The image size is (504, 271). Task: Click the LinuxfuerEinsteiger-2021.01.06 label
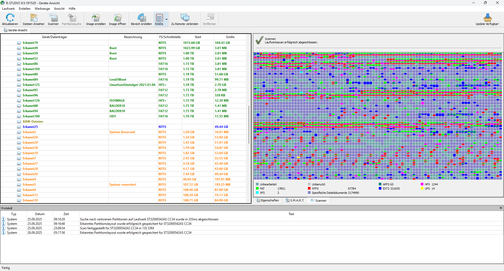132,85
